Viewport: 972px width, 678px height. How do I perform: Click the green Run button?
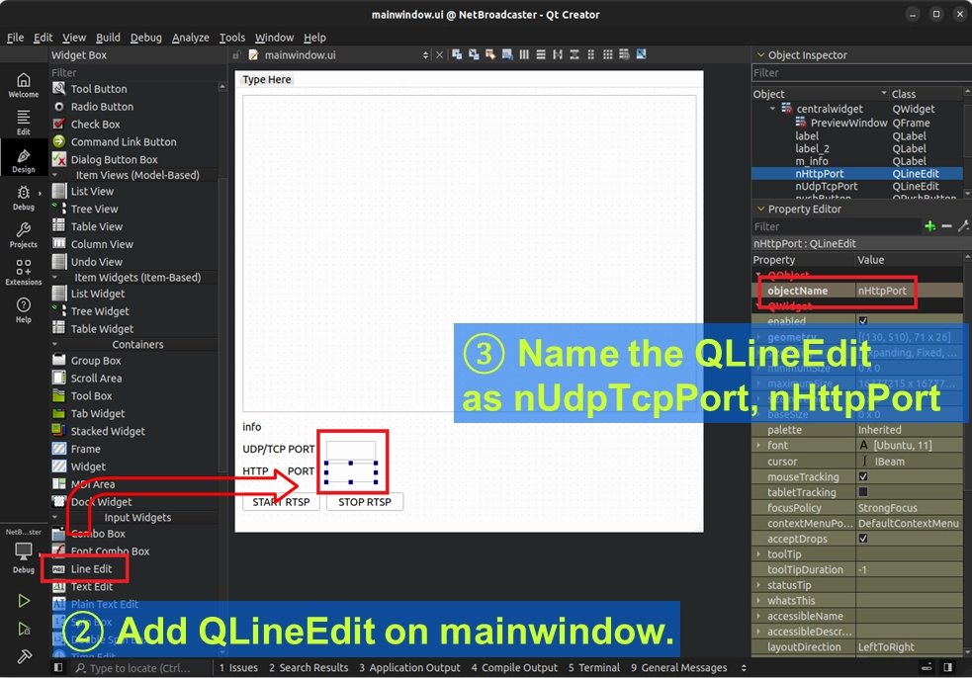coord(24,601)
